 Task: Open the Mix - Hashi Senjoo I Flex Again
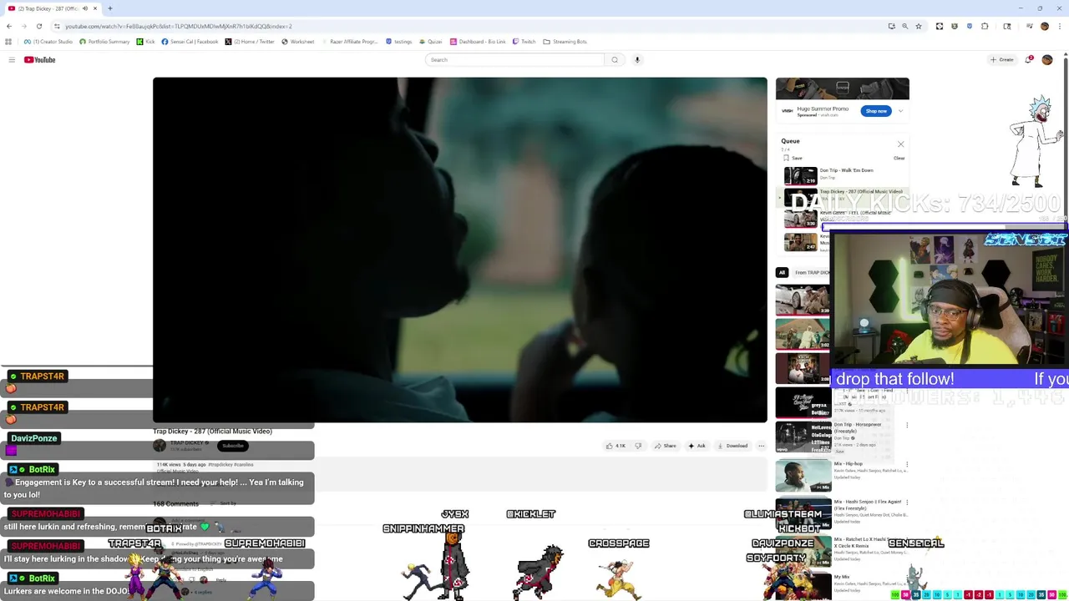click(x=867, y=504)
